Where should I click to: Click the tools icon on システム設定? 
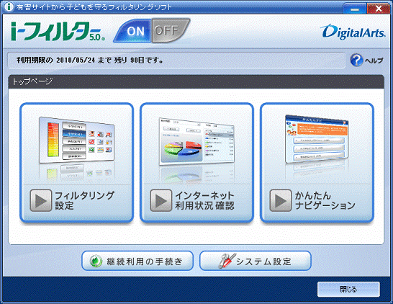coord(227,261)
